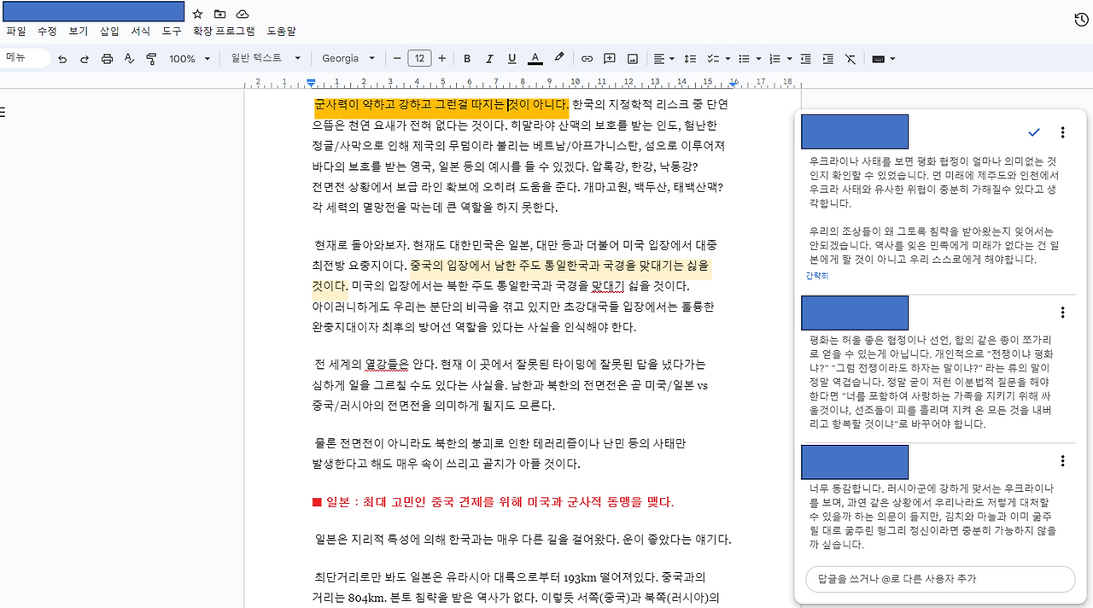The width and height of the screenshot is (1093, 608).
Task: Open the 도움말 menu
Action: [281, 31]
